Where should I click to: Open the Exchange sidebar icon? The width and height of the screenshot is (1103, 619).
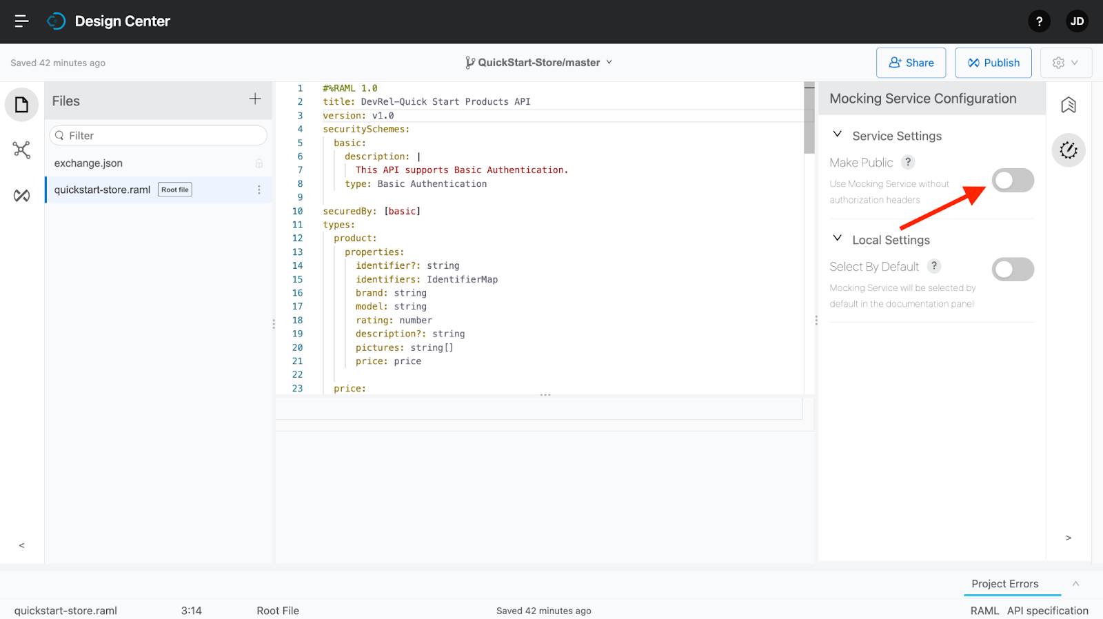pos(21,196)
